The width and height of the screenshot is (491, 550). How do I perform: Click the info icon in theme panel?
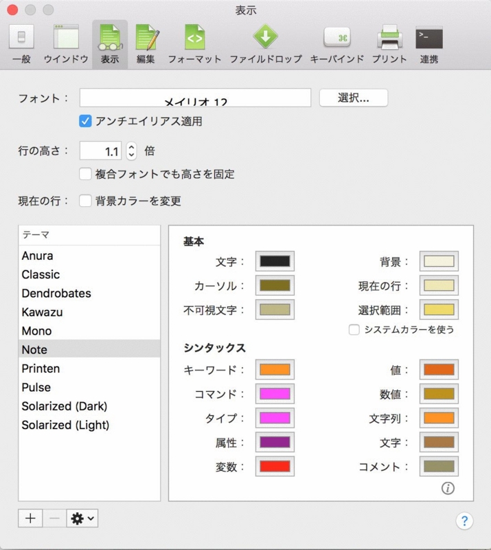click(448, 488)
